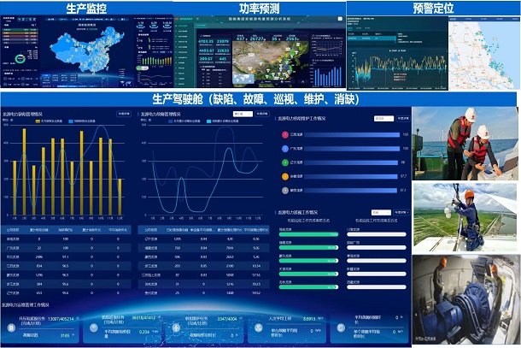Screen dimensions: 521x348
Task: Select the 预警定位 header tab
Action: coord(433,8)
